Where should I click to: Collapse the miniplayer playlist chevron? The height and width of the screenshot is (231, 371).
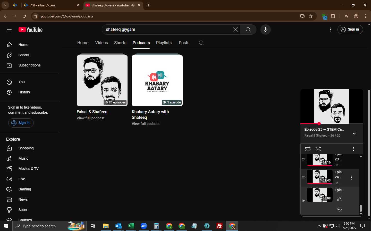point(354,133)
